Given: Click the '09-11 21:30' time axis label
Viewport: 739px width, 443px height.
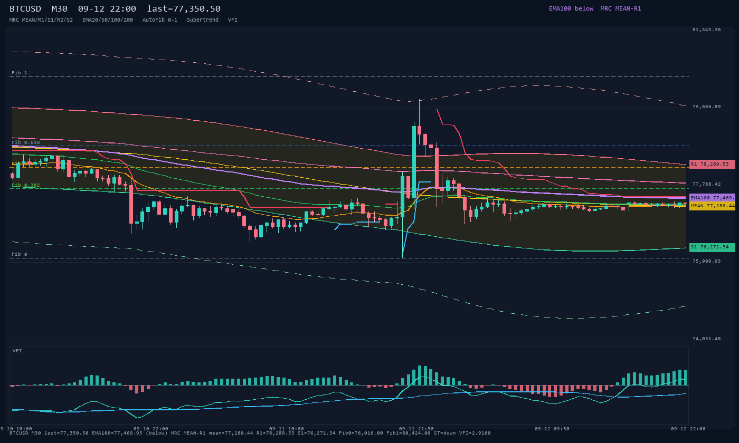Looking at the screenshot, I should click(416, 429).
